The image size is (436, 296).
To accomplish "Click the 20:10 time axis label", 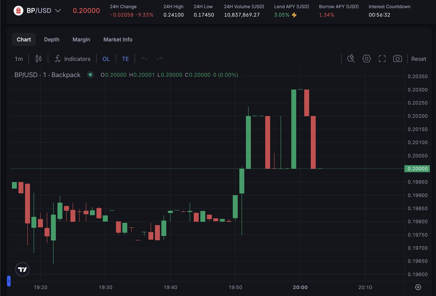I will click(x=365, y=287).
